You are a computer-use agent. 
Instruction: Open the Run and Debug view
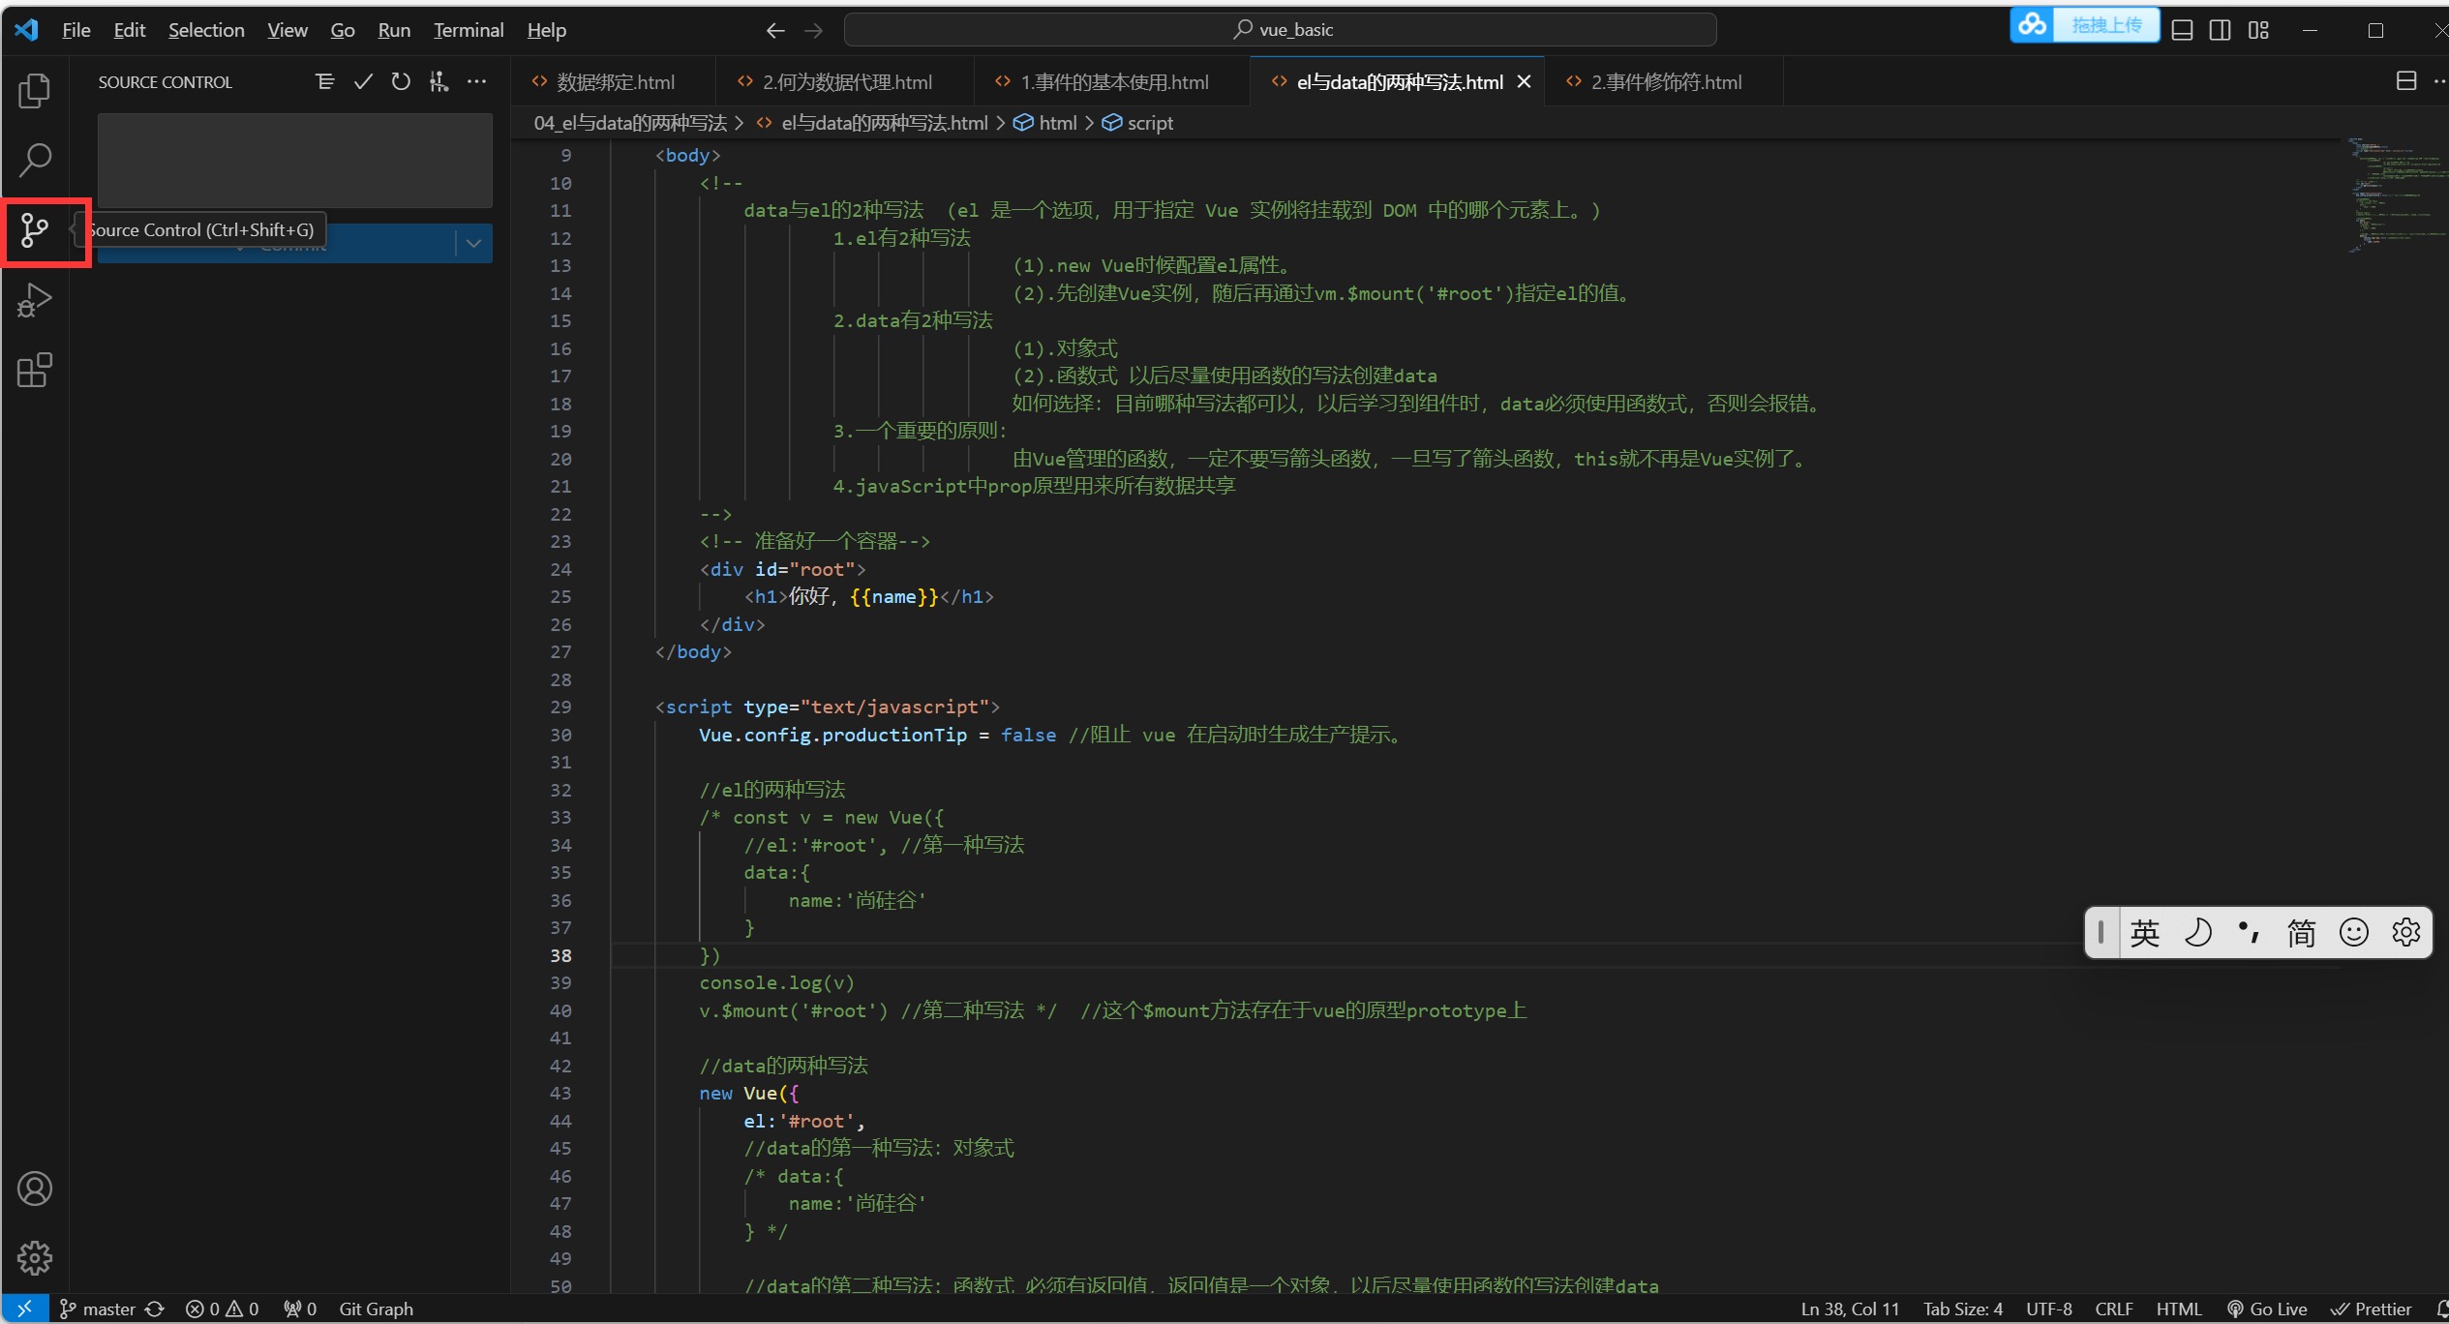coord(35,300)
